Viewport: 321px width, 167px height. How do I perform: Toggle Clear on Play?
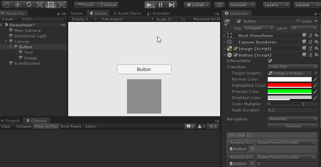pos(46,127)
